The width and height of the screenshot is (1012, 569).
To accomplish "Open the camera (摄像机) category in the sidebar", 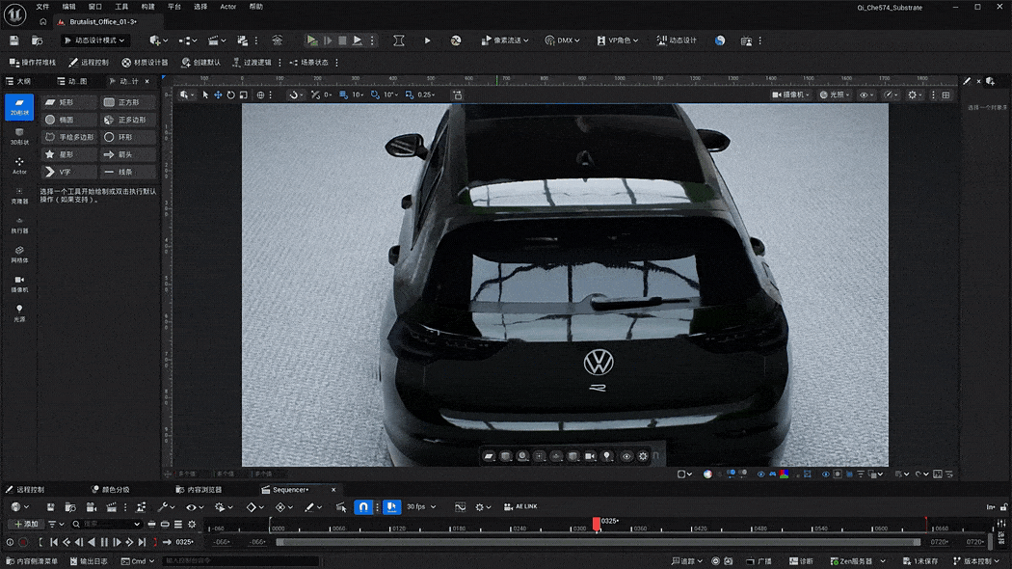I will click(x=19, y=284).
